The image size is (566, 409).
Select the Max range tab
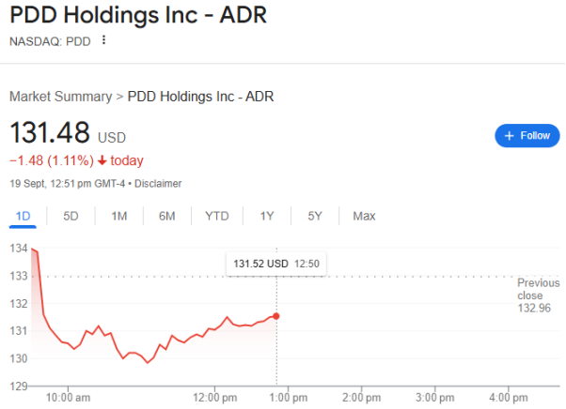coord(364,216)
